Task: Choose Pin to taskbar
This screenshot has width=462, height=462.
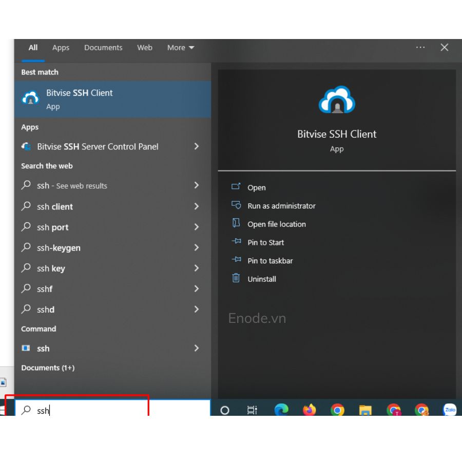Action: tap(270, 261)
